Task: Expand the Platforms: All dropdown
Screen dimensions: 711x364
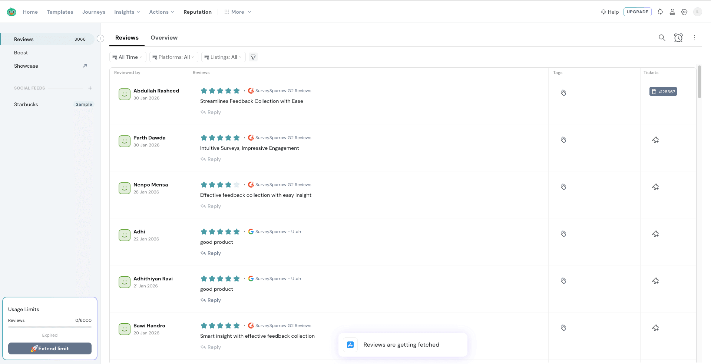Action: (173, 57)
